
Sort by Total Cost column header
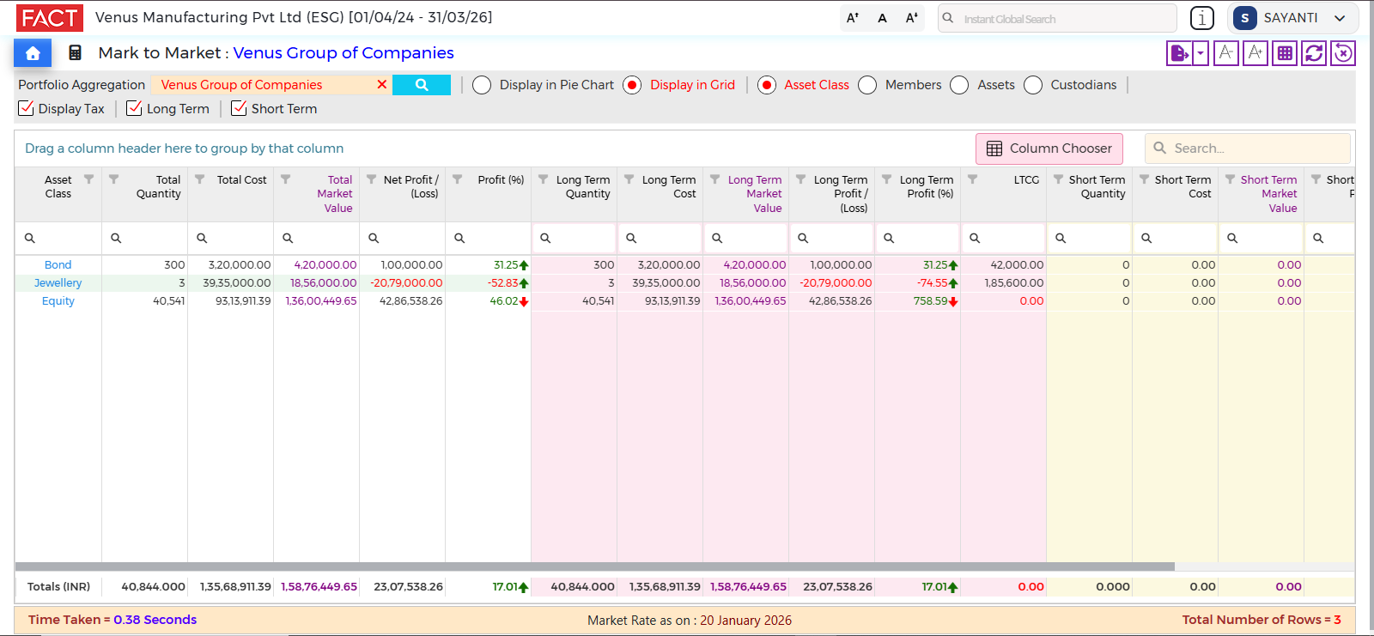point(241,179)
